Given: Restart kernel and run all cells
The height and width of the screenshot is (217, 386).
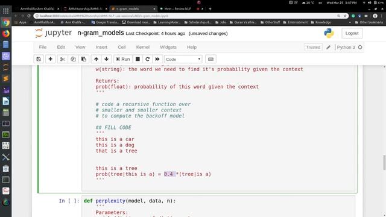Looking at the screenshot, I should tap(157, 59).
